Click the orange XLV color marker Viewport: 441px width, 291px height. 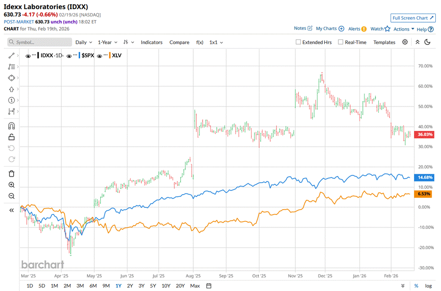[109, 55]
